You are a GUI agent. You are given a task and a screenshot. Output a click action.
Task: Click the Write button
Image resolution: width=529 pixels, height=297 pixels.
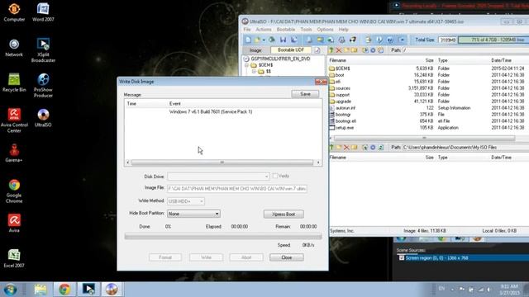click(x=206, y=257)
